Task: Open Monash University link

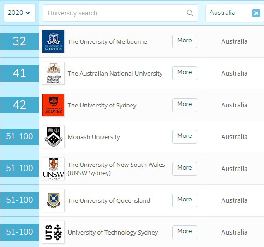Action: 94,137
